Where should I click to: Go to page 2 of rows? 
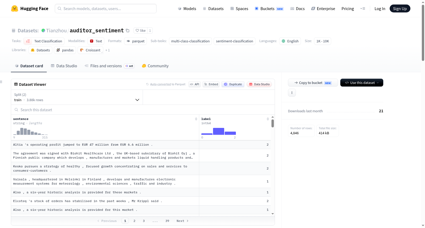pos(134,221)
